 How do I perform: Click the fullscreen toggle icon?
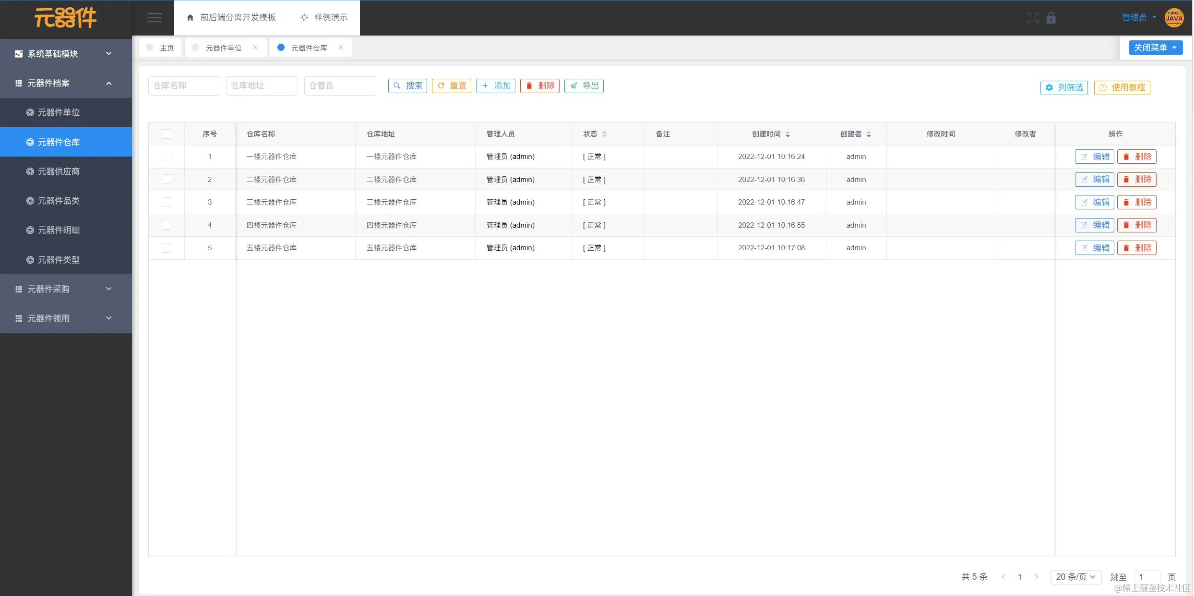(1033, 18)
